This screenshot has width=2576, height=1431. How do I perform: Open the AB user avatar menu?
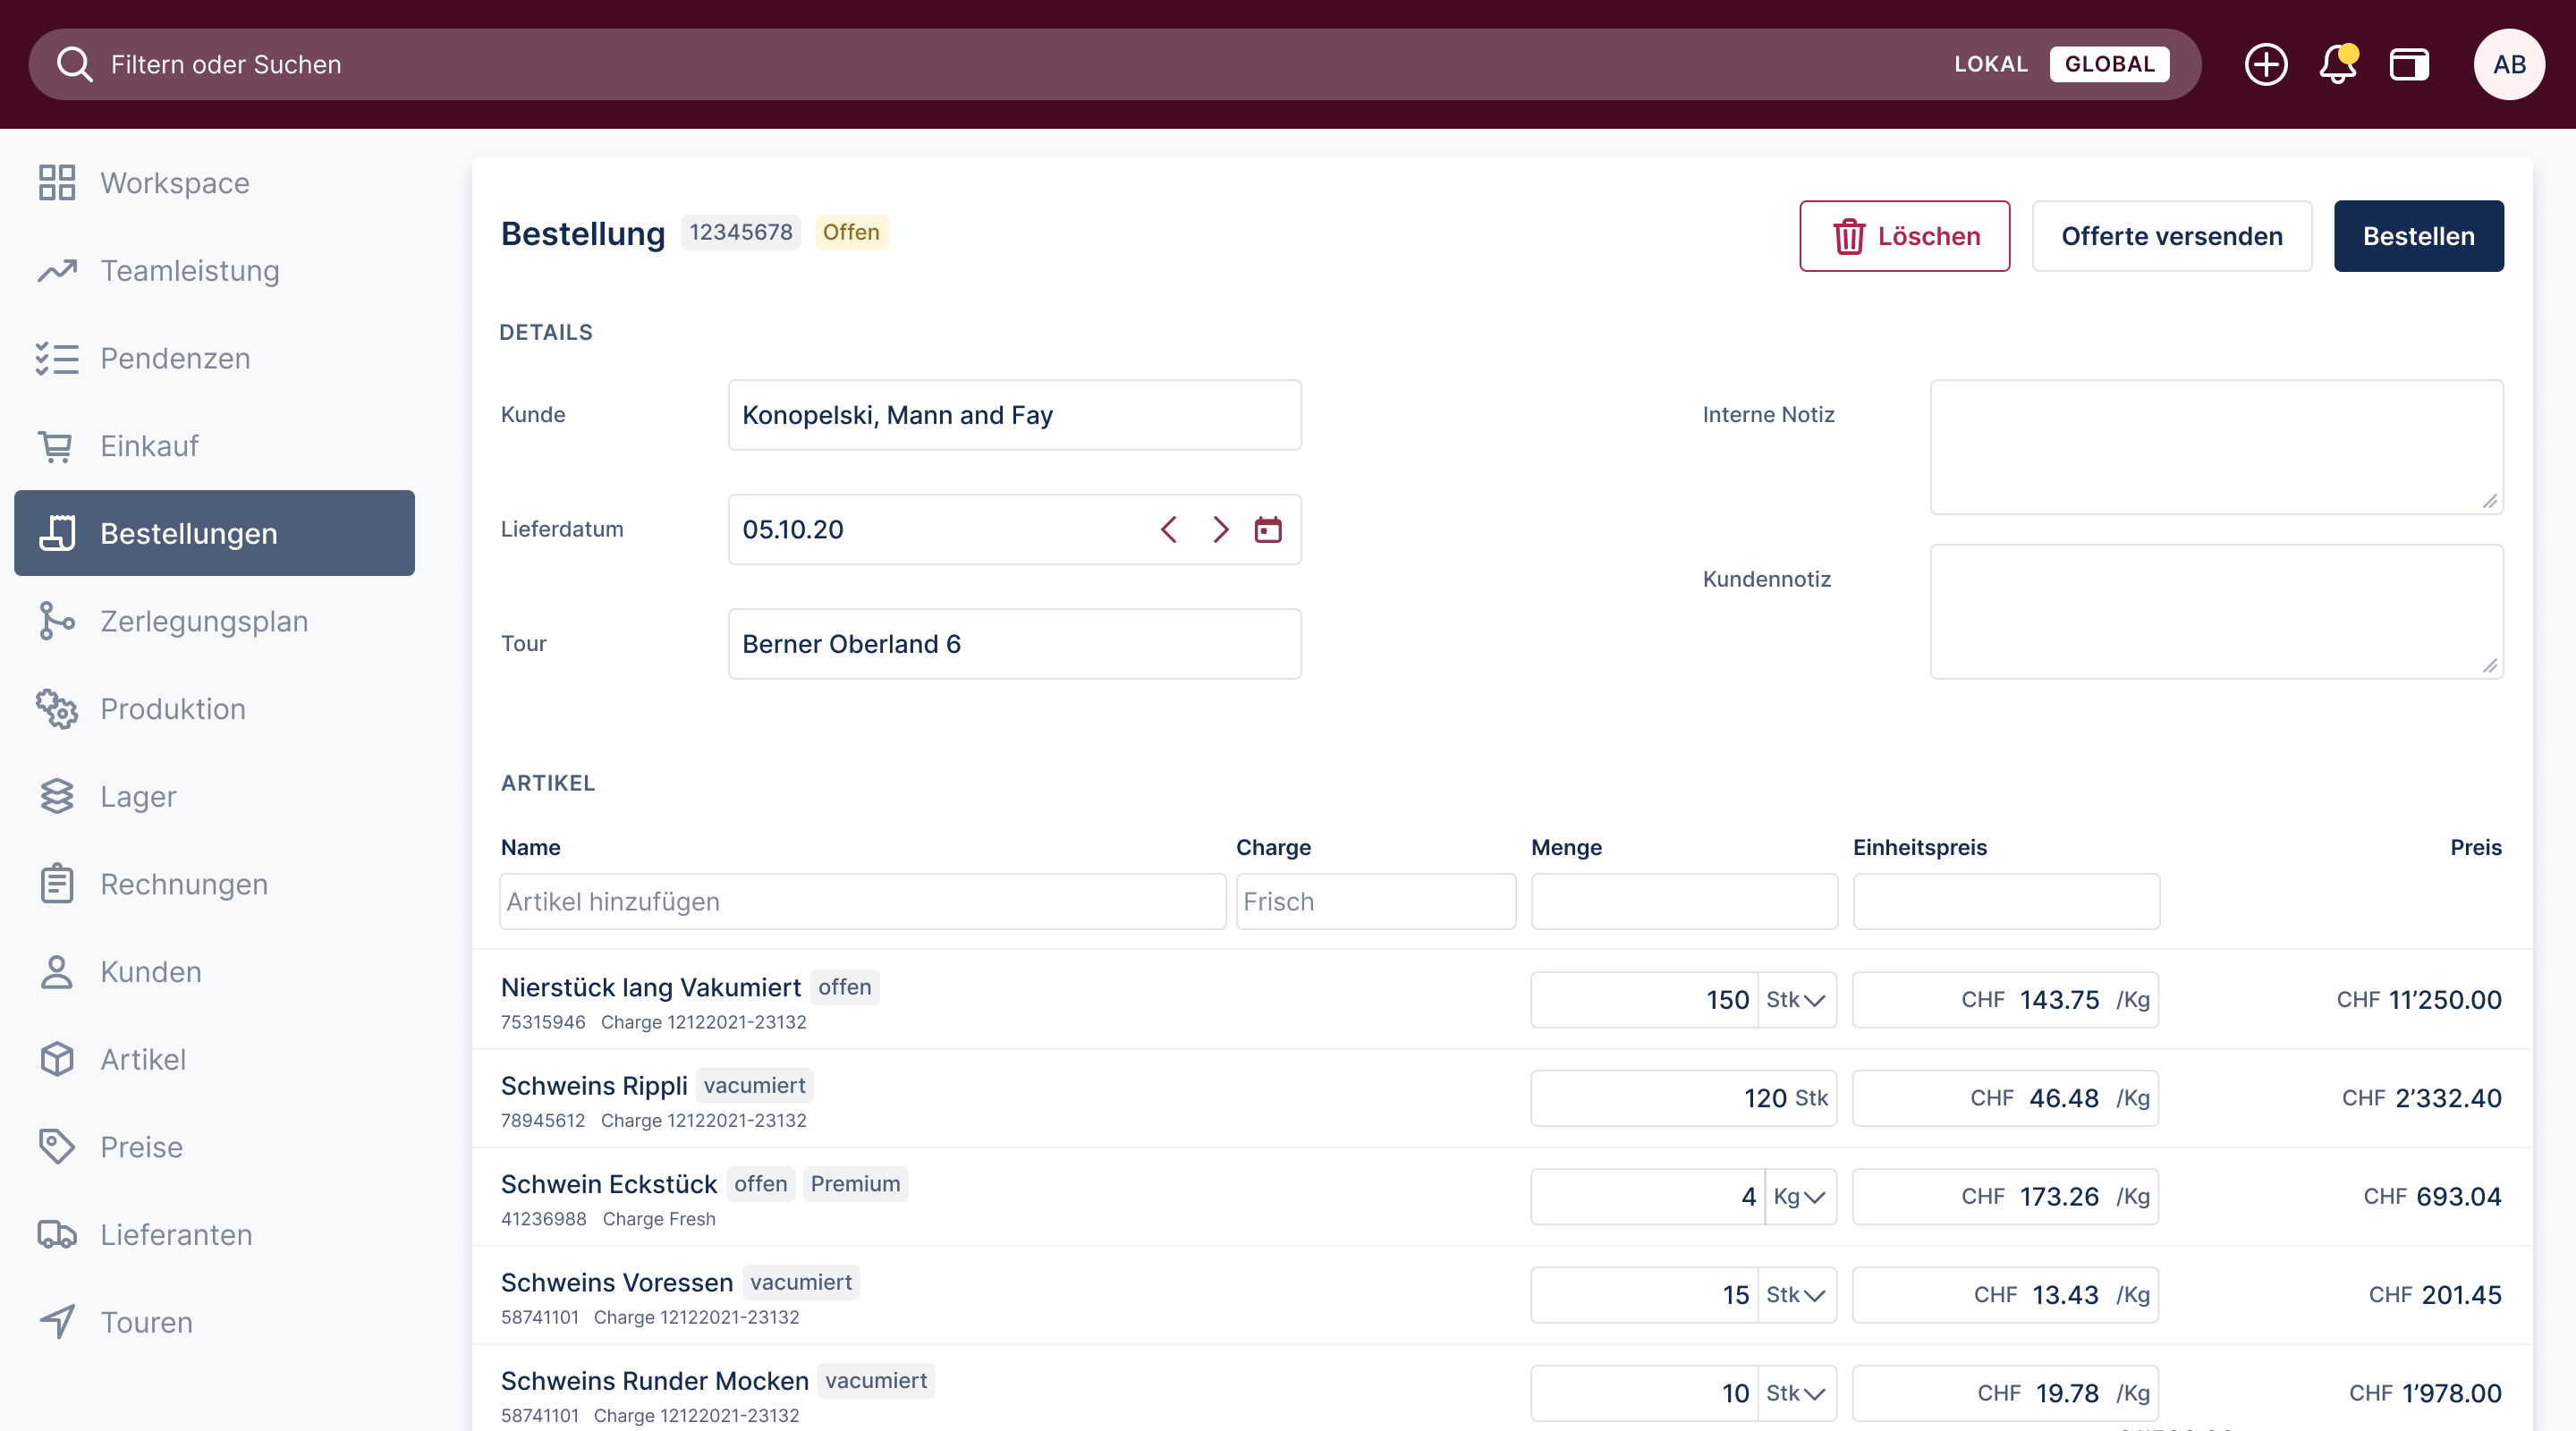click(2509, 64)
